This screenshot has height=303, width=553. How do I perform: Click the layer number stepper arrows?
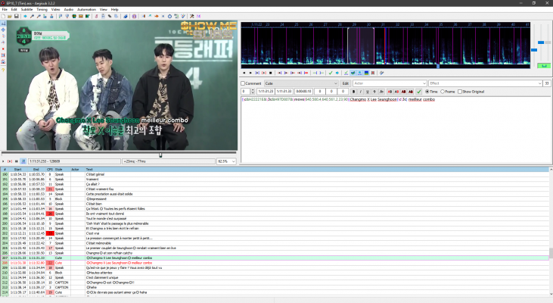pos(253,92)
